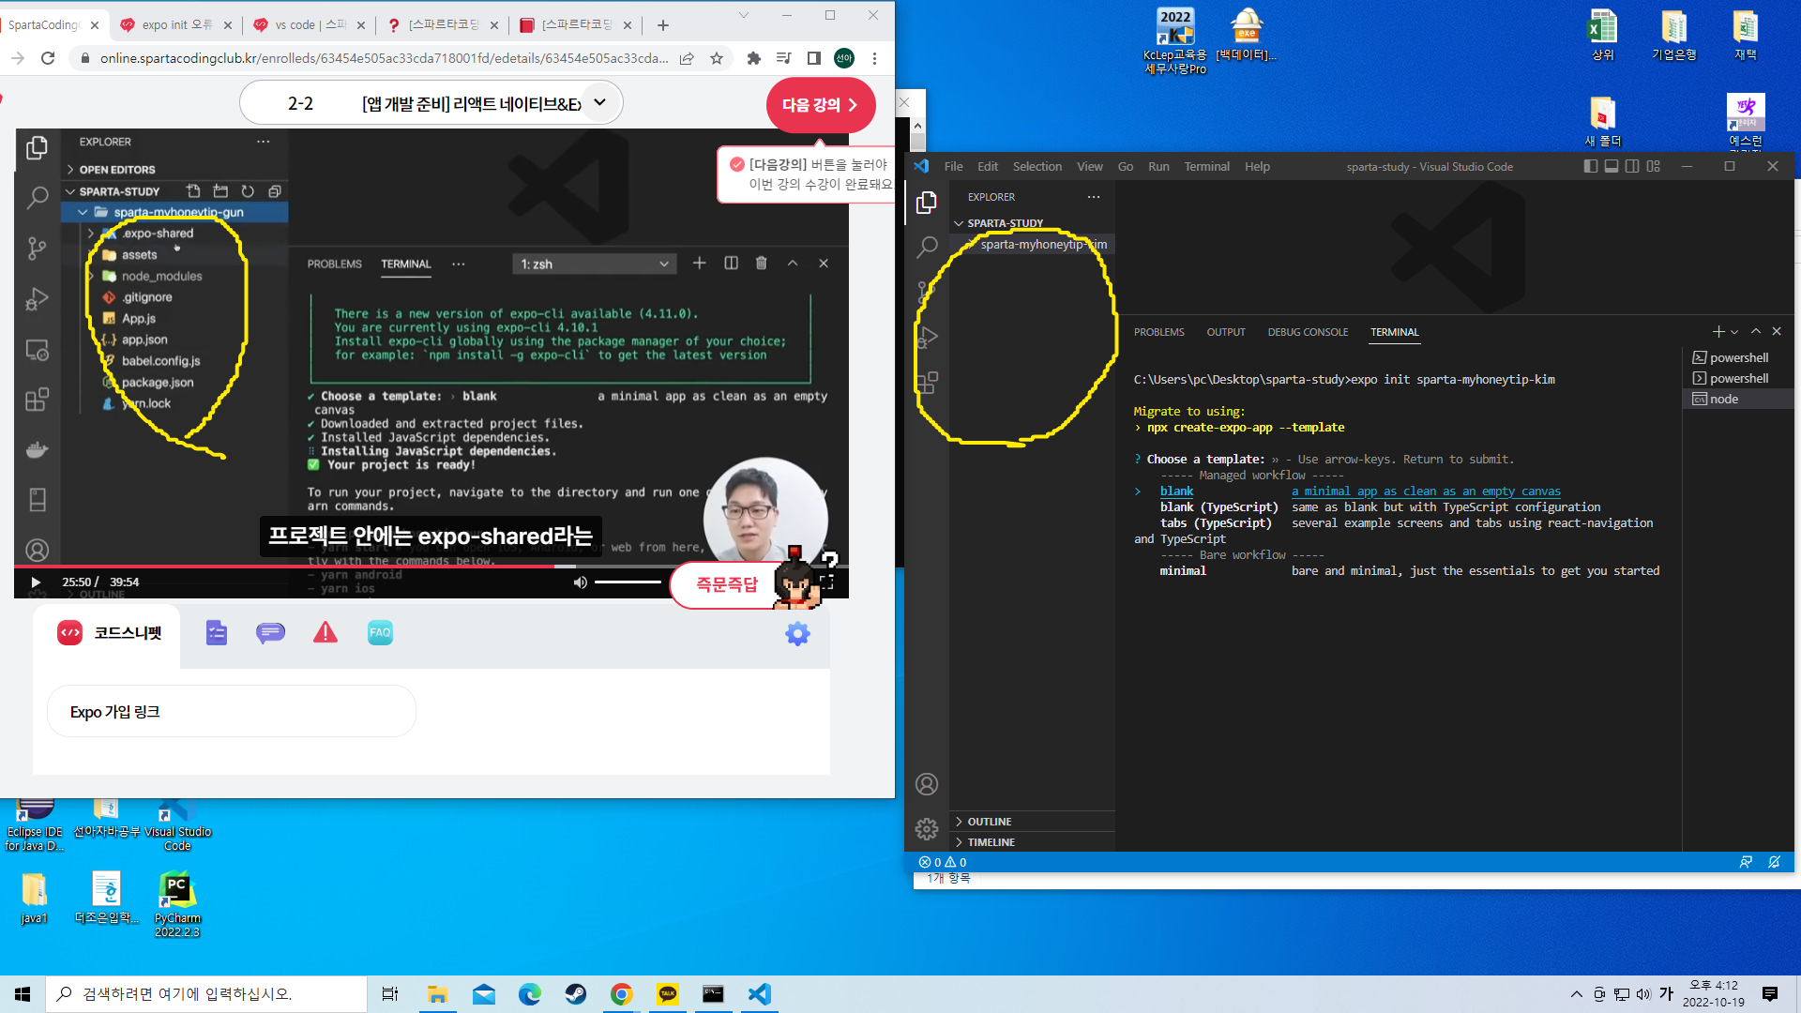Viewport: 1801px width, 1013px height.
Task: Play the lecture video
Action: (36, 582)
